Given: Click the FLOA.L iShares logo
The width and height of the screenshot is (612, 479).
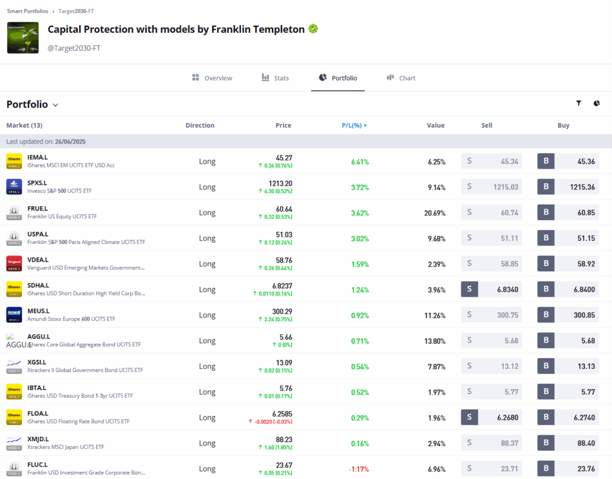Looking at the screenshot, I should pos(14,417).
